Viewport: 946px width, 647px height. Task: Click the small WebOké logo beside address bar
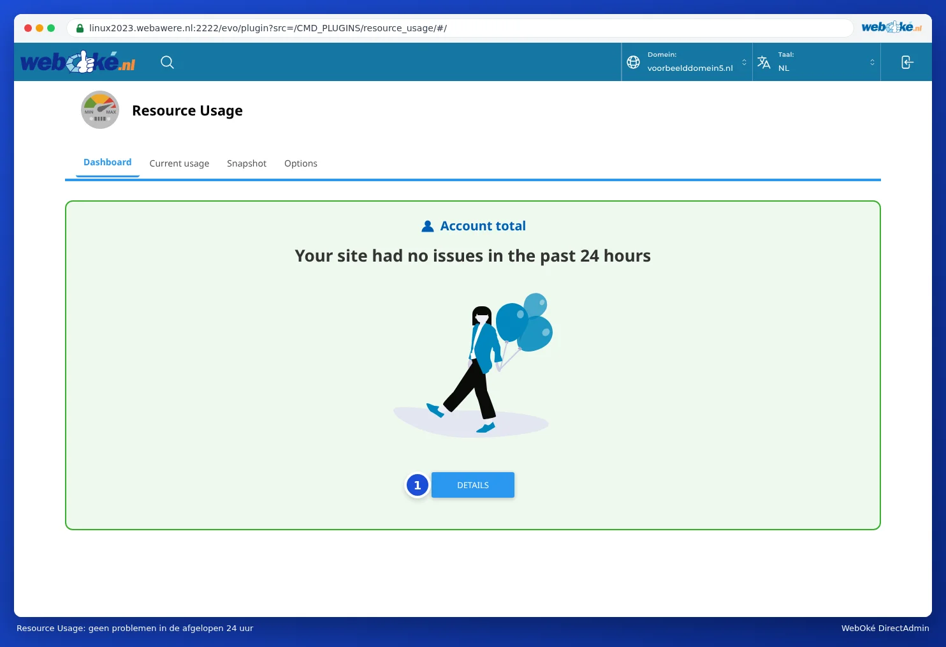click(x=891, y=27)
